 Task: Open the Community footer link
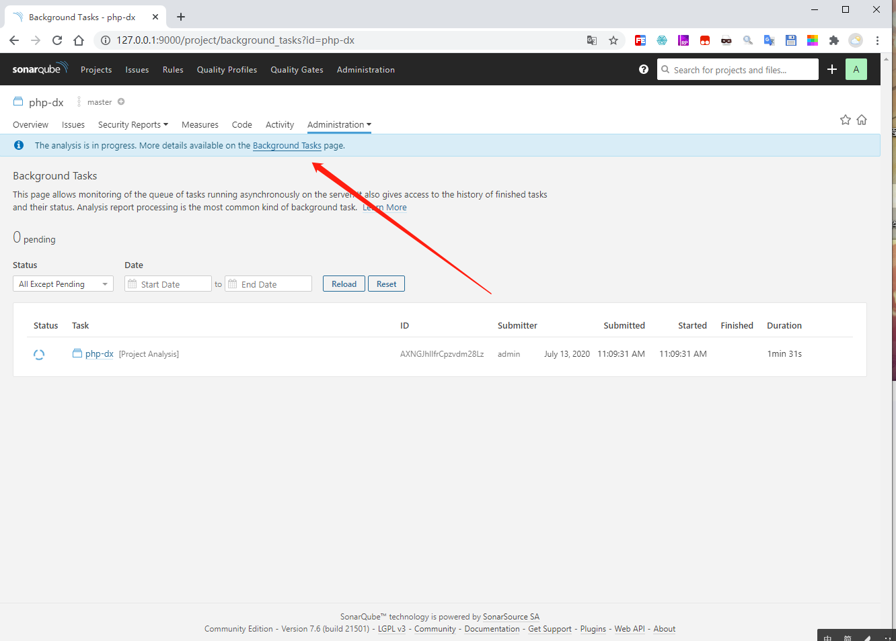pyautogui.click(x=435, y=629)
